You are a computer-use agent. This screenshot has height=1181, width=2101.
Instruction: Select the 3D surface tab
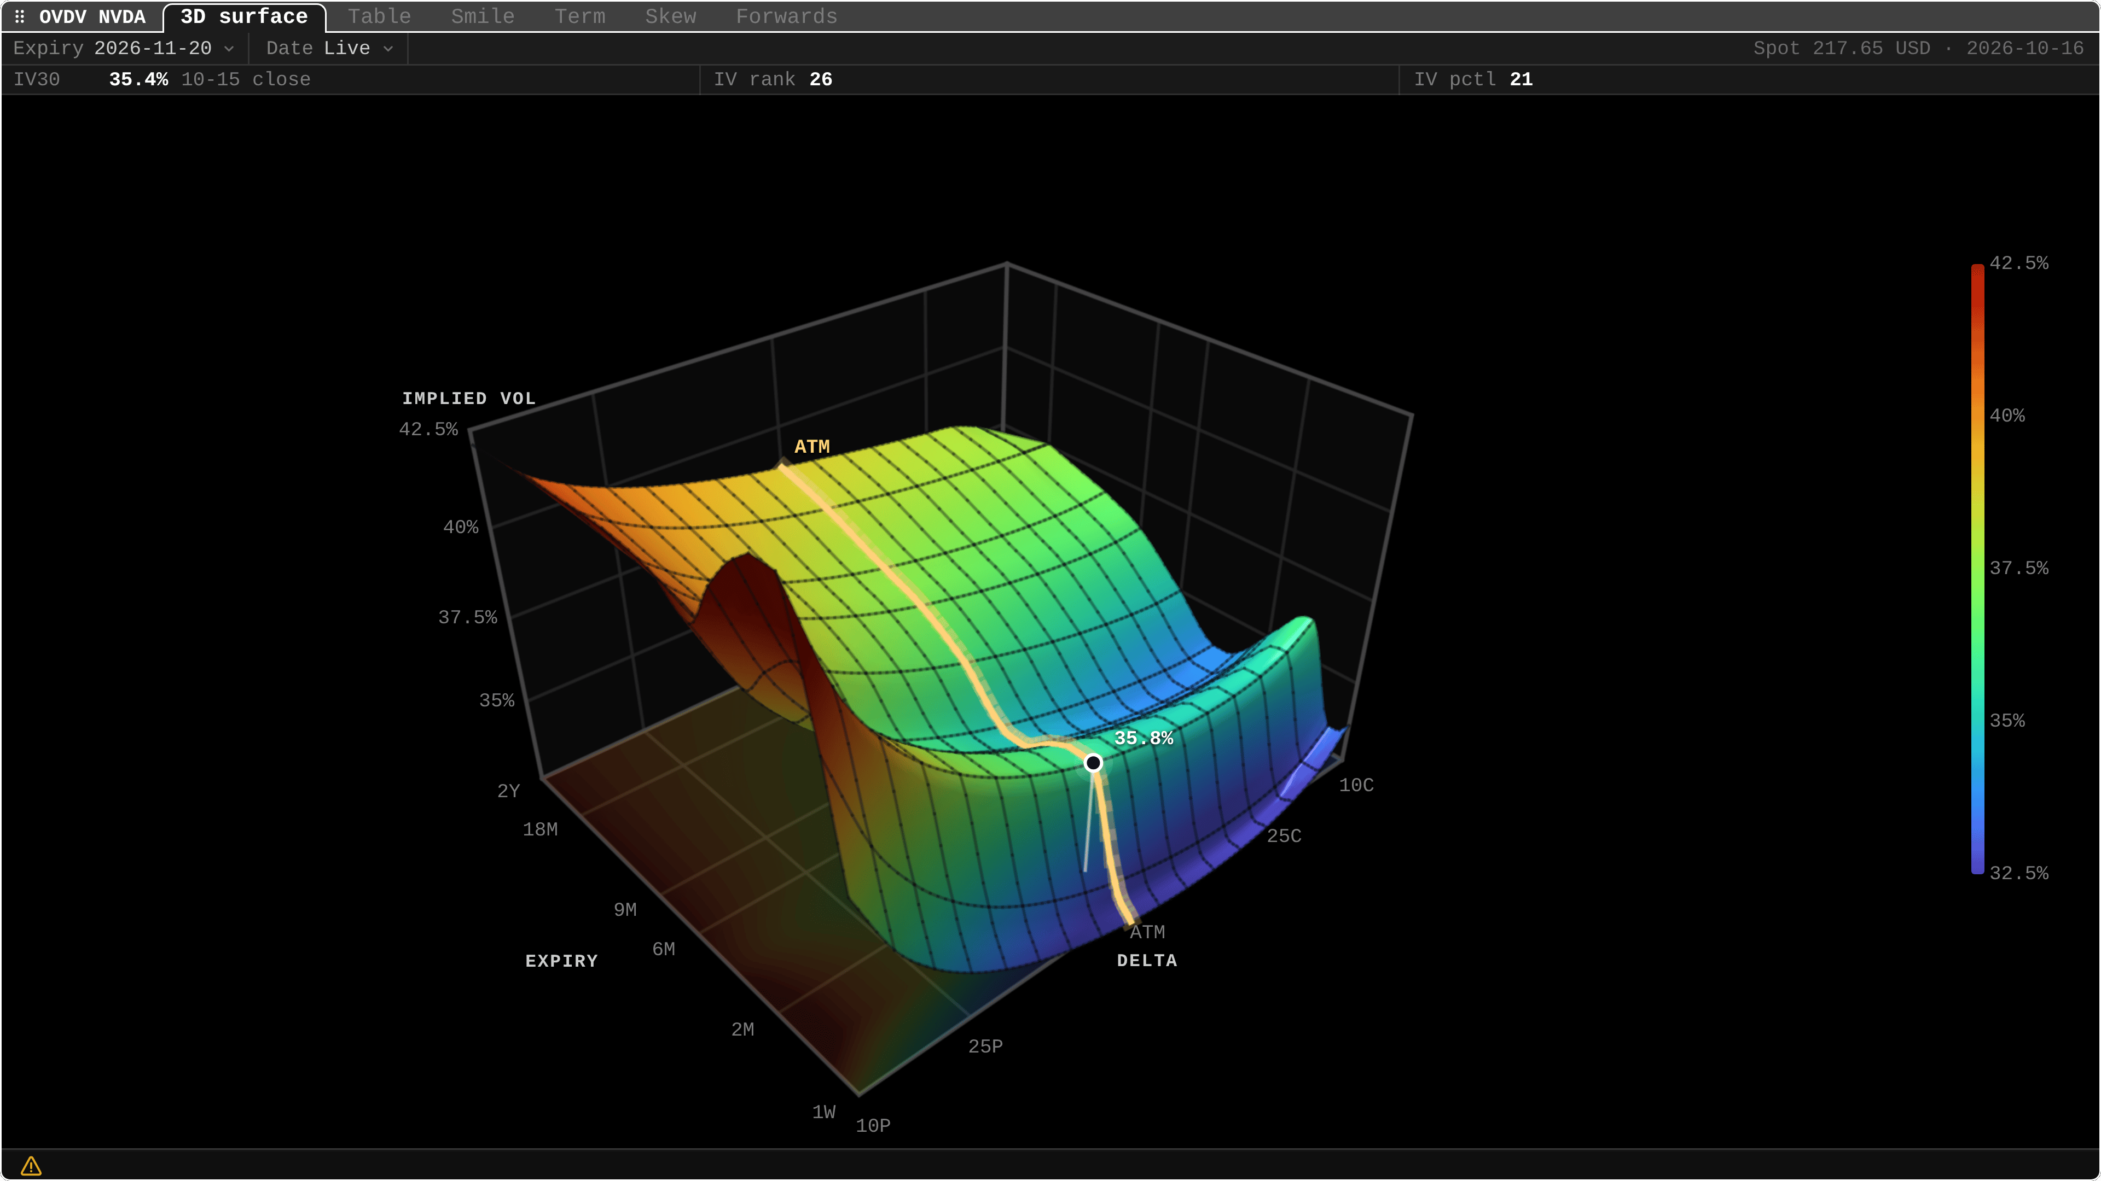tap(244, 17)
